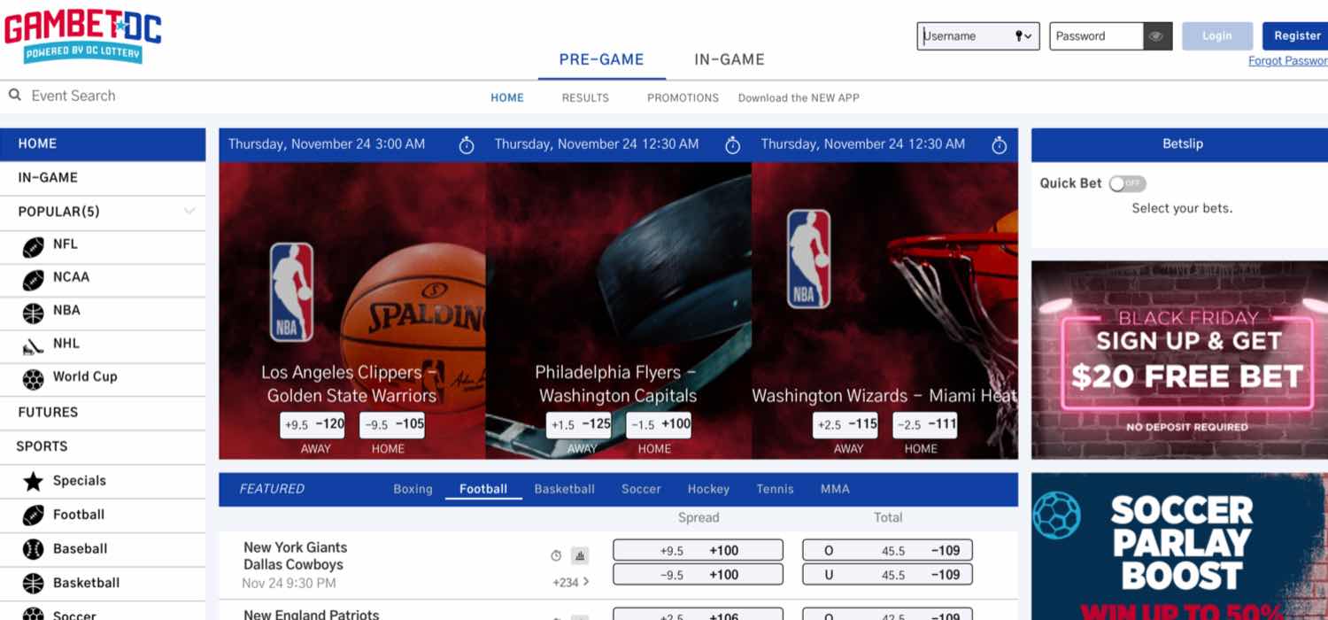
Task: Select Giants +9.5 spread at +100
Action: (699, 550)
